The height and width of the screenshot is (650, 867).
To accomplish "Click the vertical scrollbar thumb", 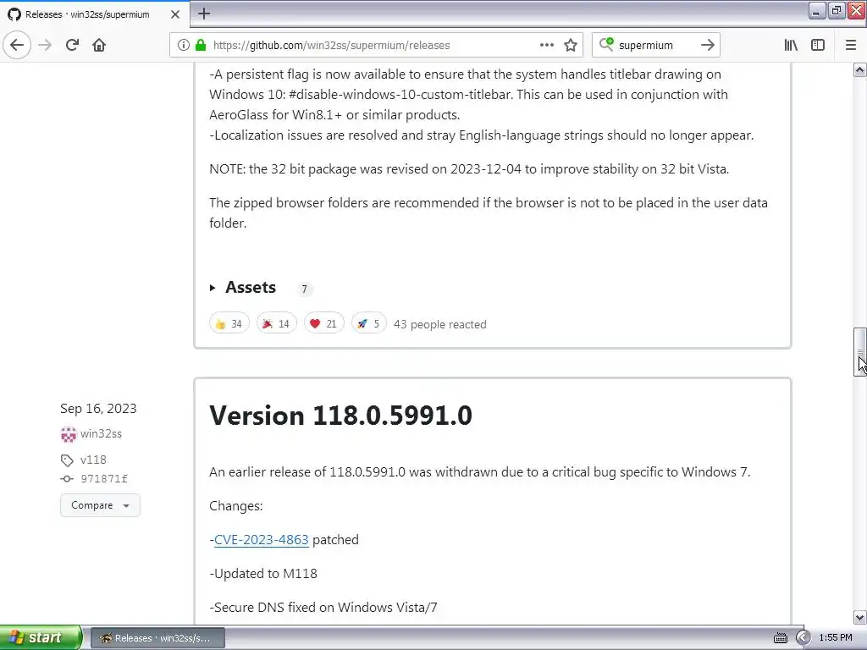I will point(860,352).
